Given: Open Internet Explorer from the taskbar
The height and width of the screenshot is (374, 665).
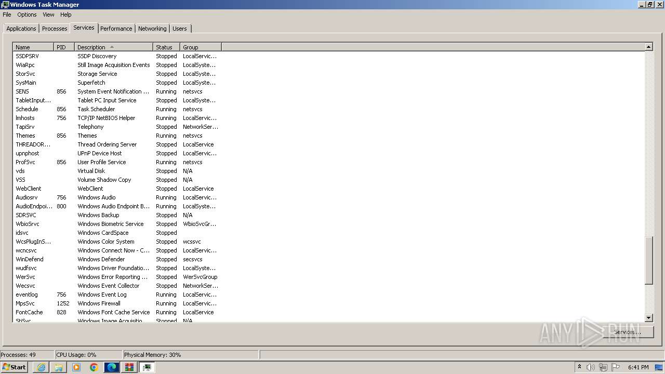Looking at the screenshot, I should tap(41, 367).
